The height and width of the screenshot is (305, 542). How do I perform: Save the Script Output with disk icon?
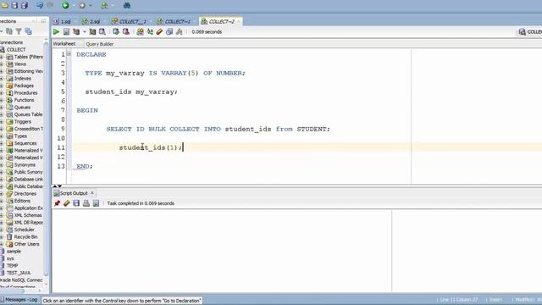tap(76, 203)
